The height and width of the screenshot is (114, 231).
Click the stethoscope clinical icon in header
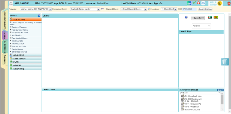point(189,3)
